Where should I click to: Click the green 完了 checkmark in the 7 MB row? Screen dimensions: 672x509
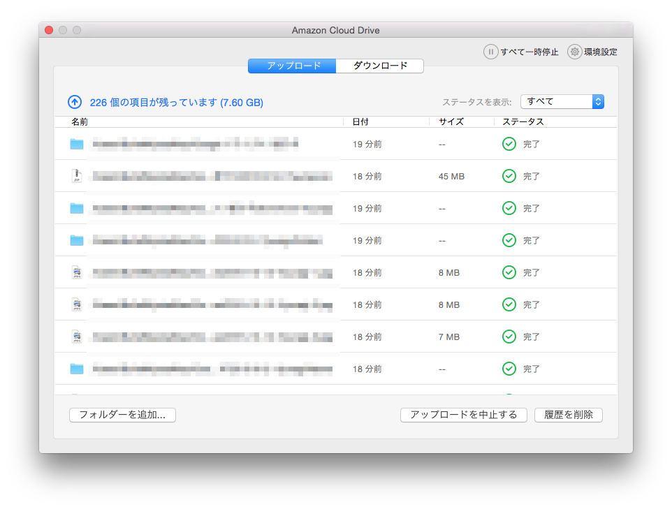pos(509,337)
